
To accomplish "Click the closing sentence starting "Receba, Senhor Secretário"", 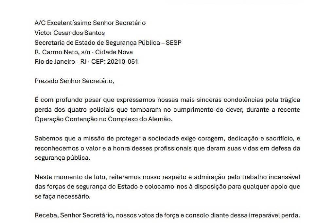I will click(x=167, y=215).
